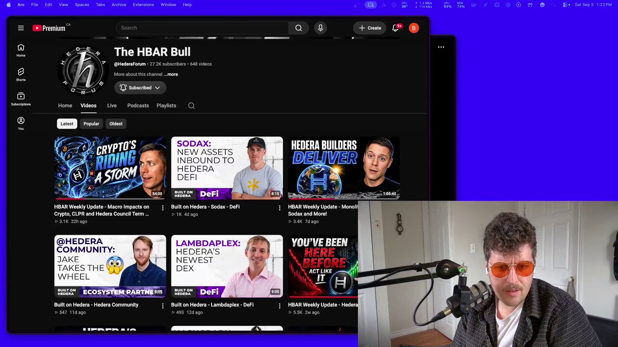Open the YouTube guide hamburger menu
618x347 pixels.
point(21,28)
